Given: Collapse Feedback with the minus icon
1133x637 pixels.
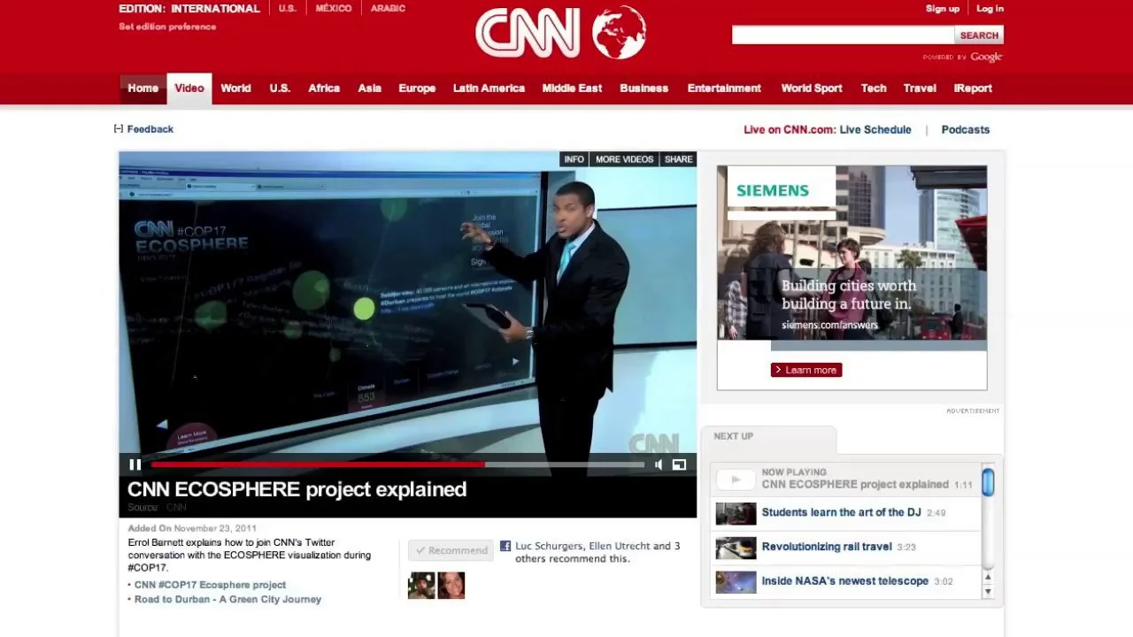Looking at the screenshot, I should pos(119,128).
